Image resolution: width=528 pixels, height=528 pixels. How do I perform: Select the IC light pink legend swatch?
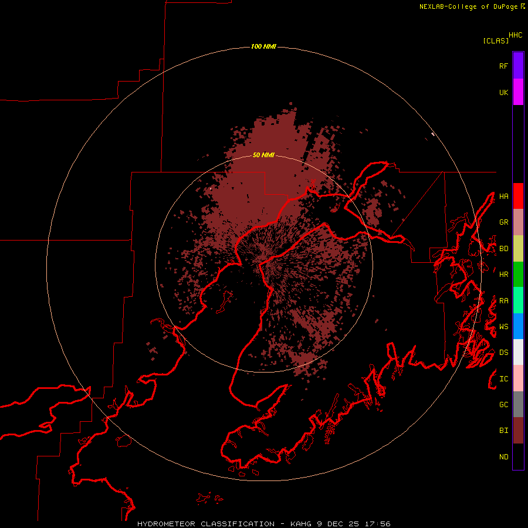[x=518, y=378]
